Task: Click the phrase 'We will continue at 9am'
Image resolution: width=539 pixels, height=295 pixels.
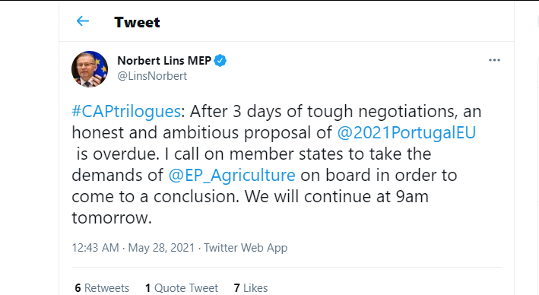Action: coord(336,197)
